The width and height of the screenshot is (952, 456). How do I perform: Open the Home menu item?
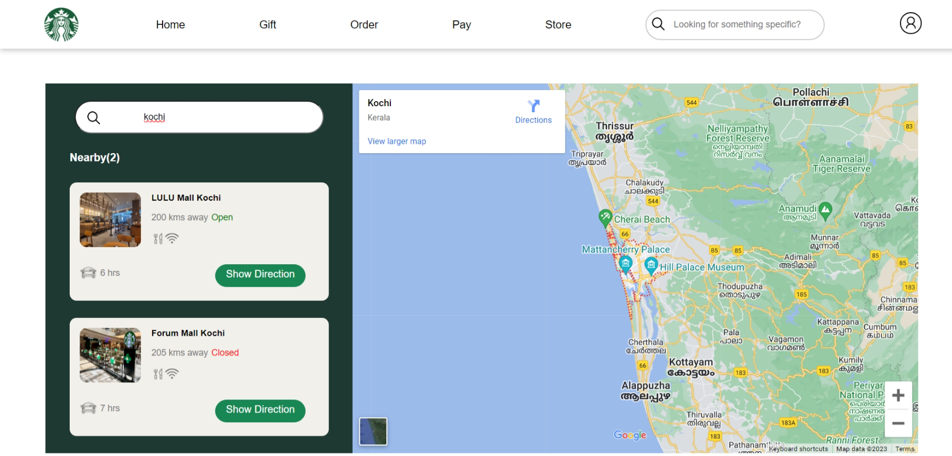[x=170, y=25]
